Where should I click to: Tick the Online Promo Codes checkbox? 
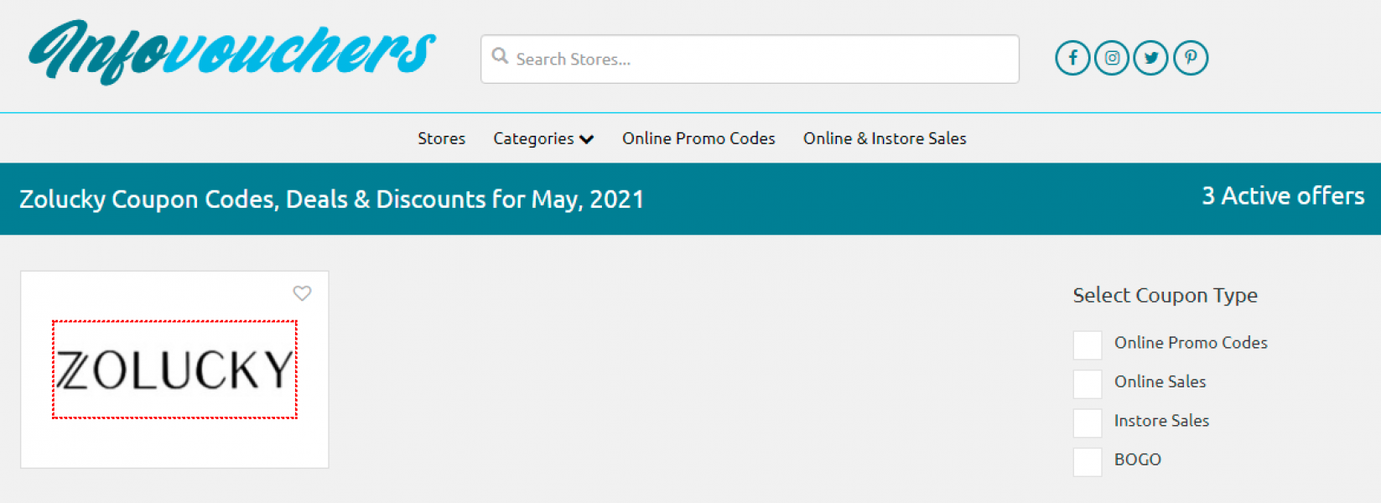(x=1088, y=345)
